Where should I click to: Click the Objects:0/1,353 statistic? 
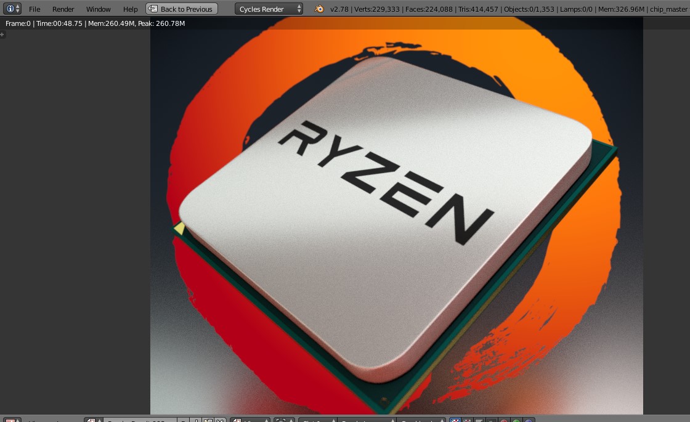(529, 9)
